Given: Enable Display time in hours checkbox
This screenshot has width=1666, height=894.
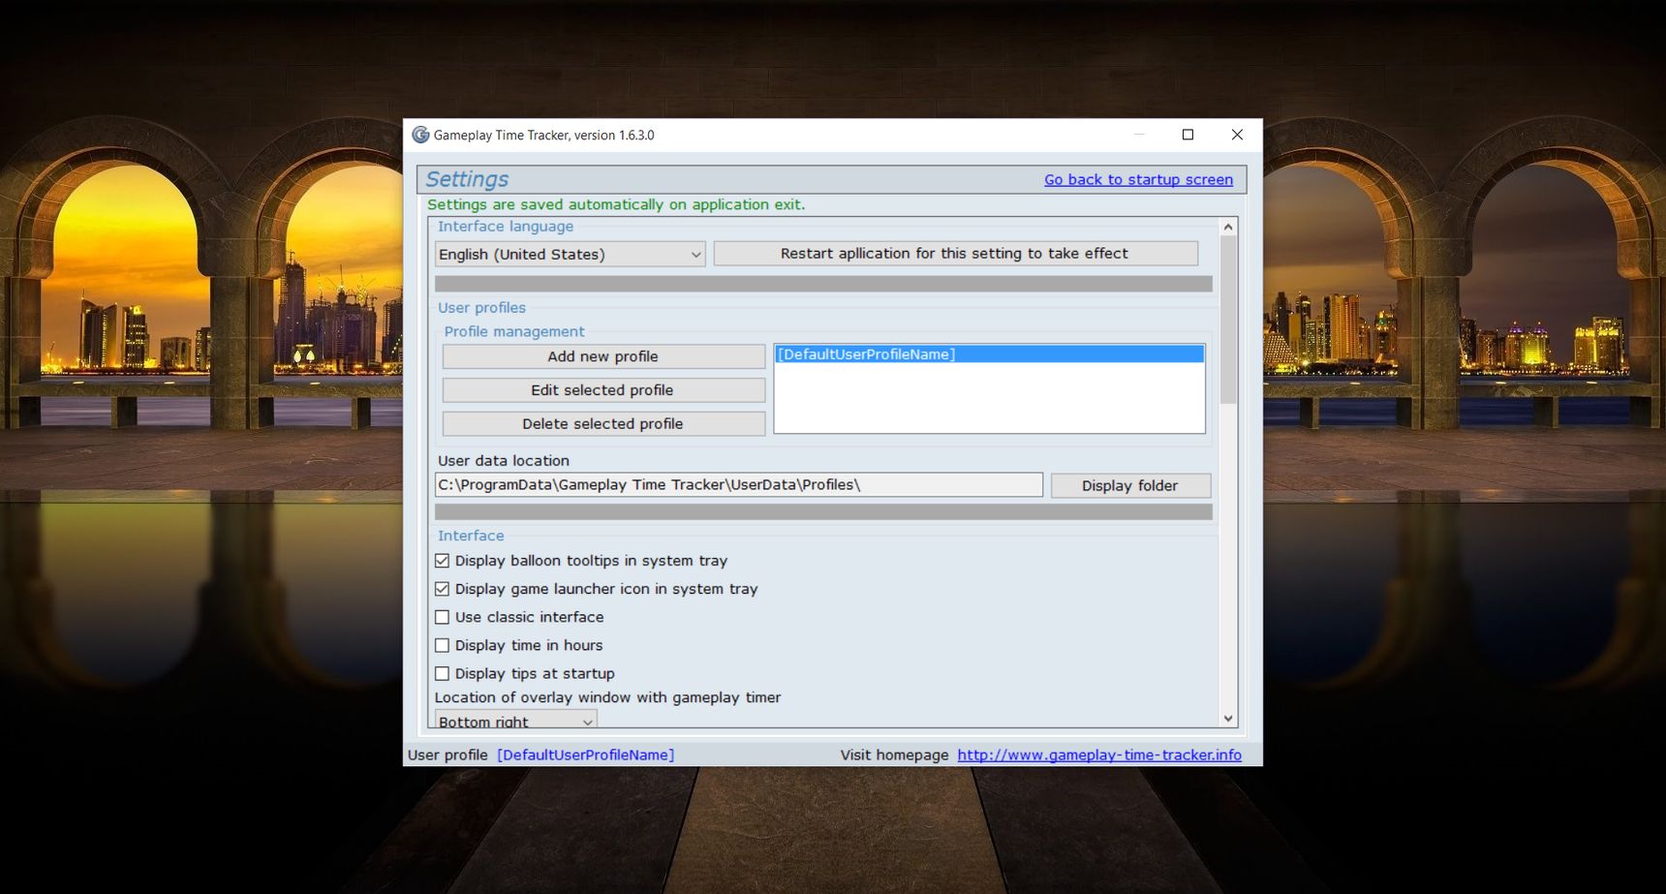Looking at the screenshot, I should click(442, 645).
